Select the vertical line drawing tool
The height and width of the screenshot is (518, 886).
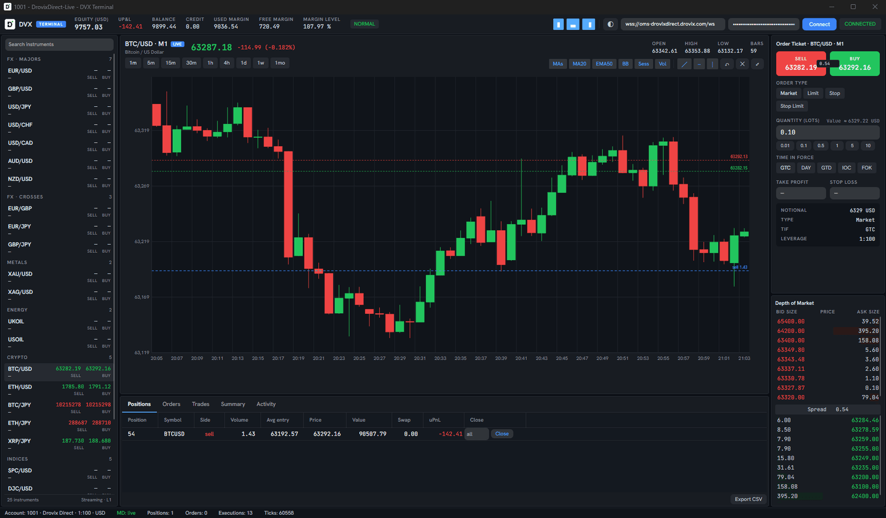(713, 64)
